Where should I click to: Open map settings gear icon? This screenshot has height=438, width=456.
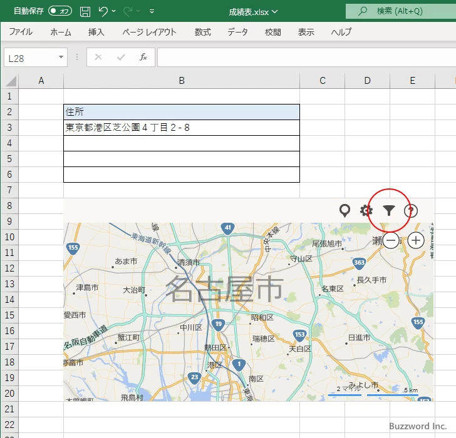point(366,210)
